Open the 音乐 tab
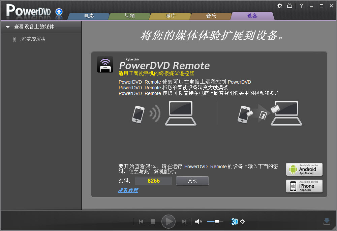This screenshot has height=231, width=337. 211,16
